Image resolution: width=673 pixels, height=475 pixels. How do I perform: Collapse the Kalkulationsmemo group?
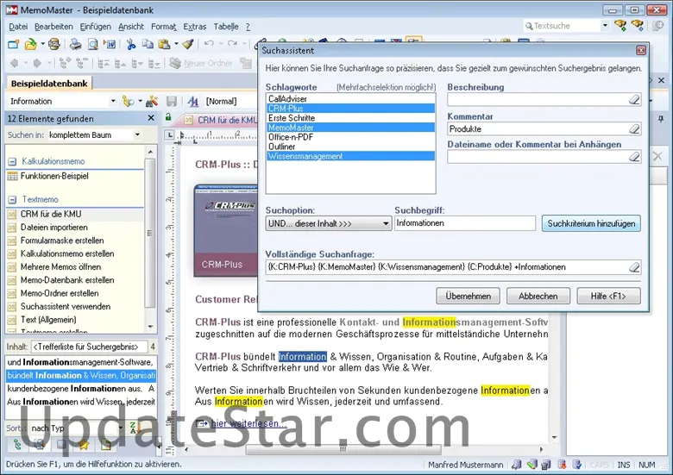(12, 161)
